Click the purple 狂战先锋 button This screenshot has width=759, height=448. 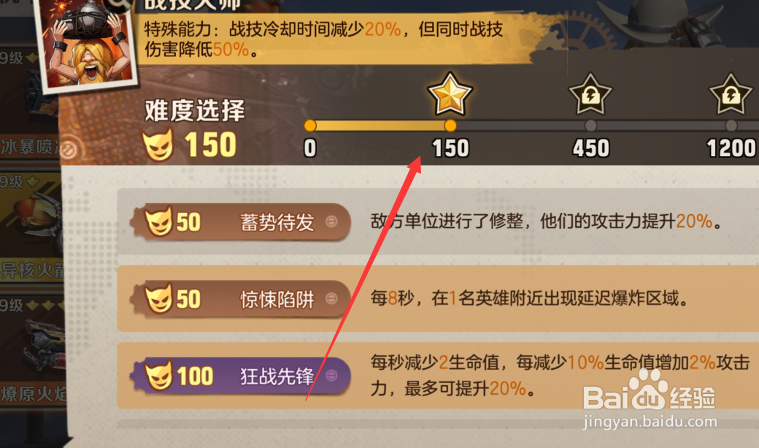(241, 376)
